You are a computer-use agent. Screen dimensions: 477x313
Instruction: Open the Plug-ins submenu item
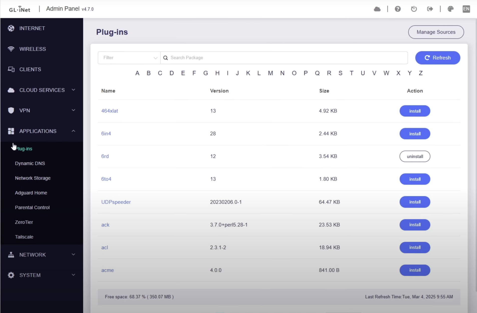point(24,149)
